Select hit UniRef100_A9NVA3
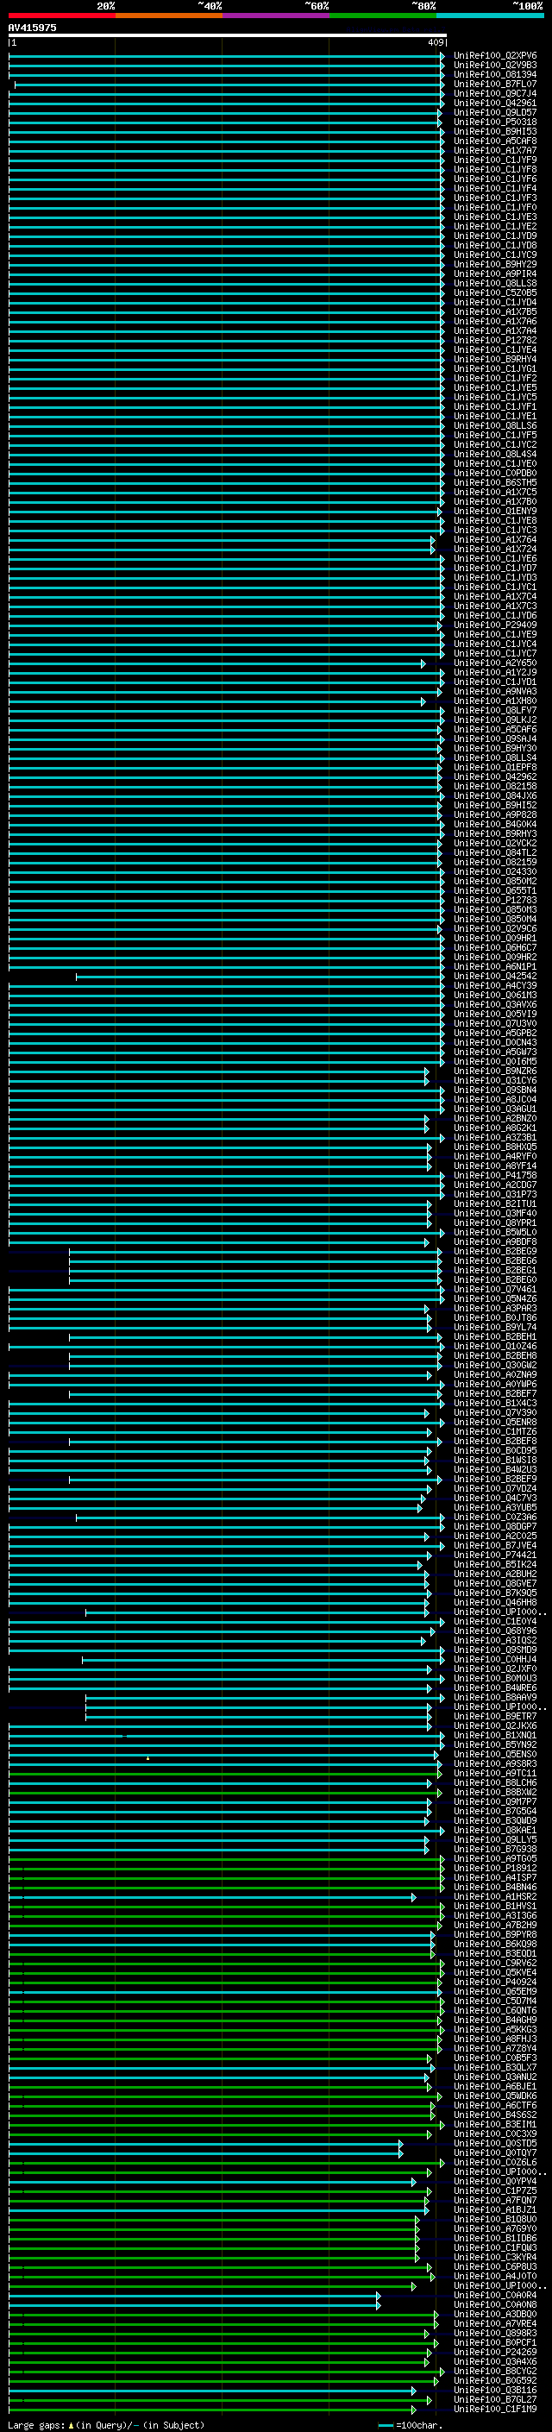The image size is (552, 2432). coord(495,692)
